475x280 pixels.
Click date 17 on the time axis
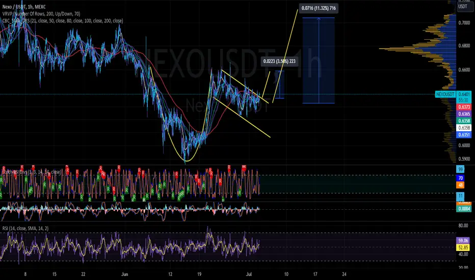click(315, 274)
